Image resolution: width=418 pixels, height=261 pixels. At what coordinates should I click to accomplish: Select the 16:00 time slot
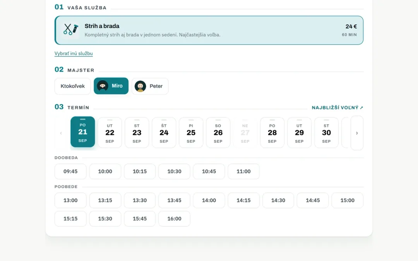click(x=174, y=218)
